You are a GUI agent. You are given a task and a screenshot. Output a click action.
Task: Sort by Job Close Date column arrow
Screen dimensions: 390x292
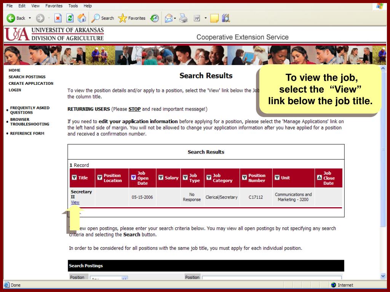pos(320,178)
